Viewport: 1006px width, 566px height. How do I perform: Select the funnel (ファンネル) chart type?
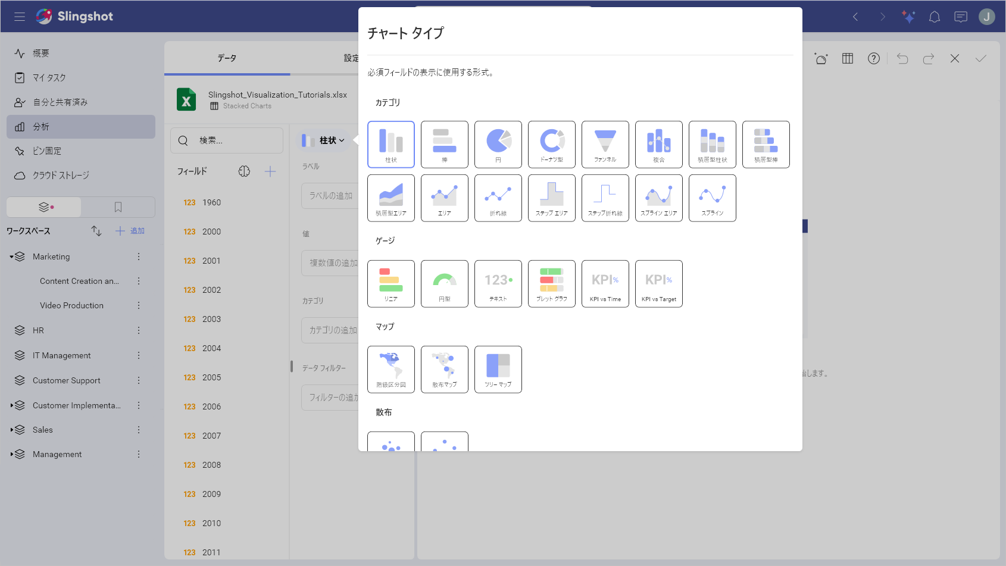[x=605, y=145]
